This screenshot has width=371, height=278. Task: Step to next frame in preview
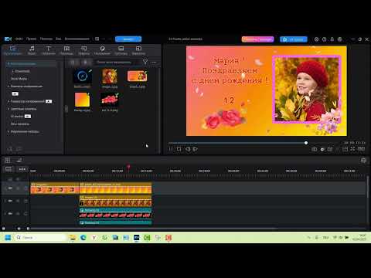pyautogui.click(x=196, y=149)
